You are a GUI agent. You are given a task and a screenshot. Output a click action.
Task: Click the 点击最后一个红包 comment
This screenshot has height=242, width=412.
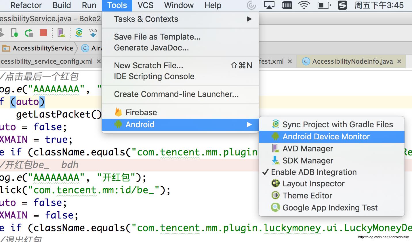click(x=39, y=77)
